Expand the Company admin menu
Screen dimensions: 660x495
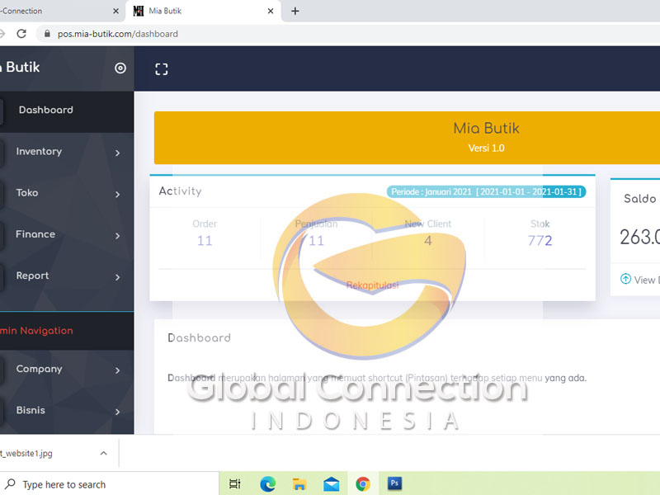[40, 370]
